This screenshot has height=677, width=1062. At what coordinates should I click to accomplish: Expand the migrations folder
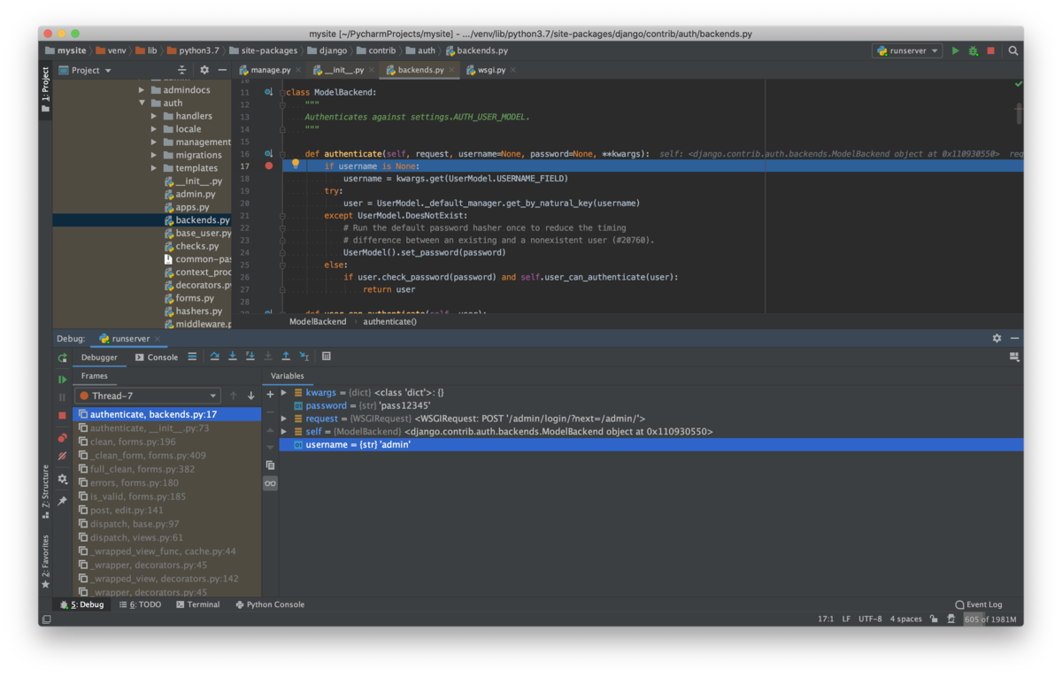tap(154, 155)
